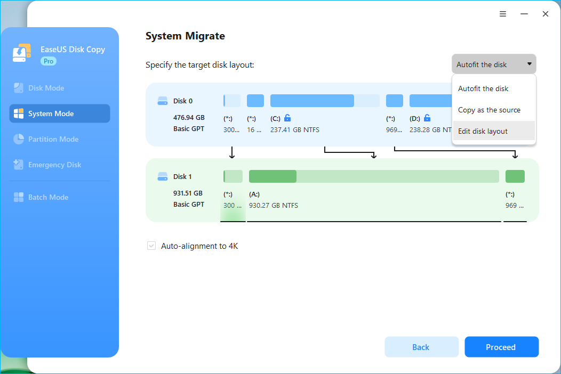The height and width of the screenshot is (374, 561).
Task: Open the hamburger menu at top right
Action: click(502, 14)
